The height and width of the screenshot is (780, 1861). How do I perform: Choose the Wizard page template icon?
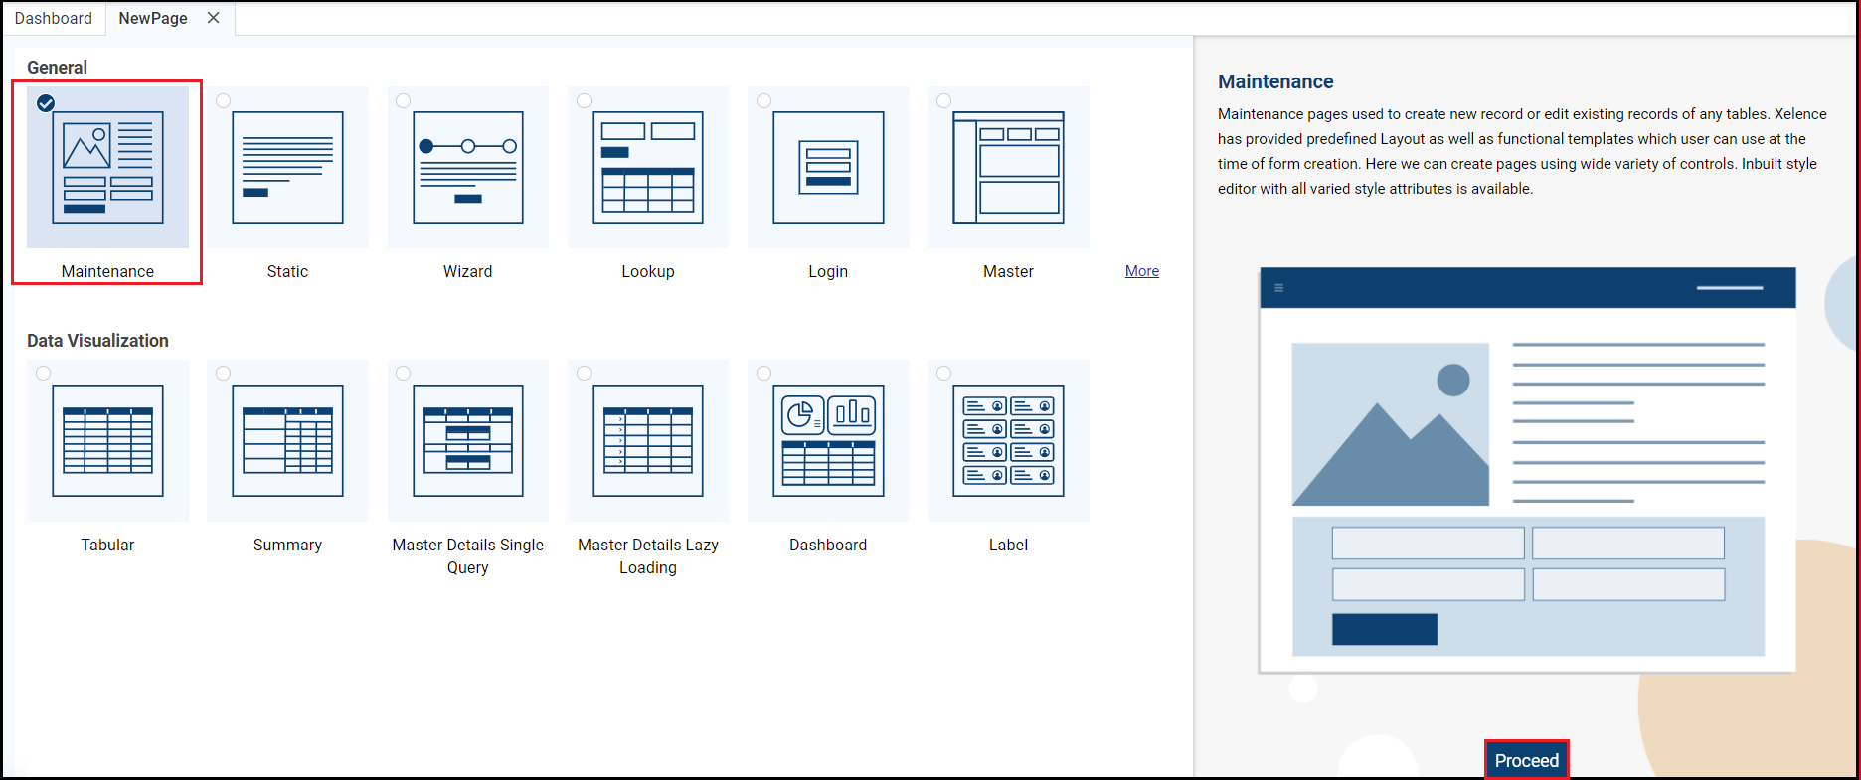click(468, 167)
